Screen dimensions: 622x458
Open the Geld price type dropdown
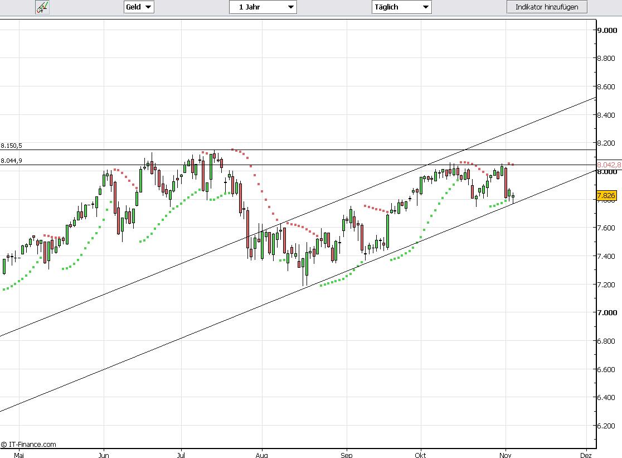(139, 7)
